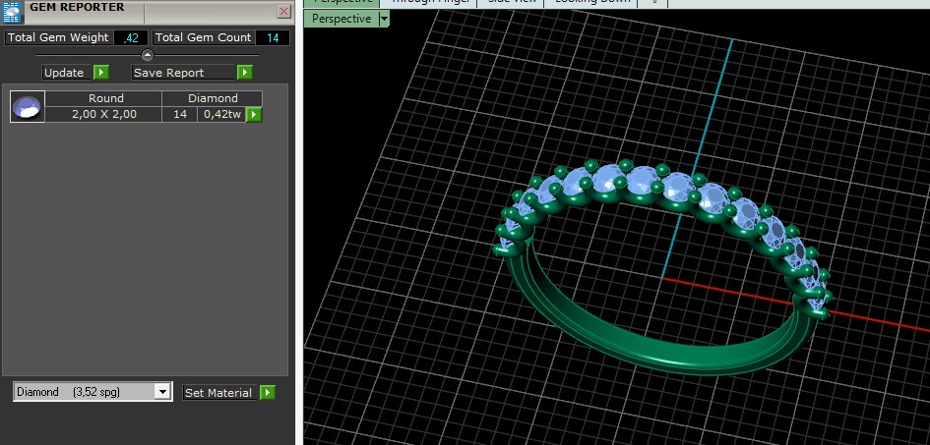The height and width of the screenshot is (445, 930).
Task: Click the Set Material button
Action: tap(220, 392)
